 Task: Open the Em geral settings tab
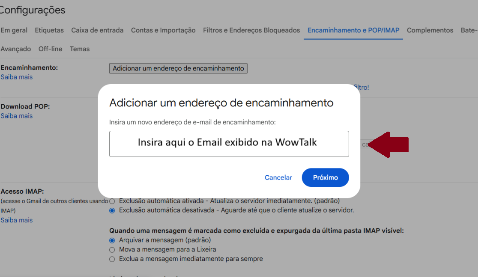14,30
